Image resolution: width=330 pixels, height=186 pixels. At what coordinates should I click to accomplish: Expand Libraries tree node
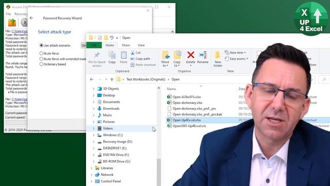(92, 168)
